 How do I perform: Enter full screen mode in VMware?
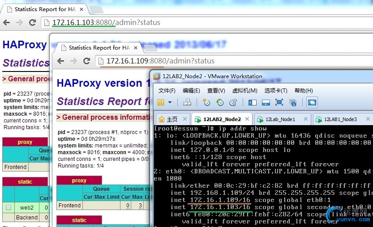click(x=279, y=102)
